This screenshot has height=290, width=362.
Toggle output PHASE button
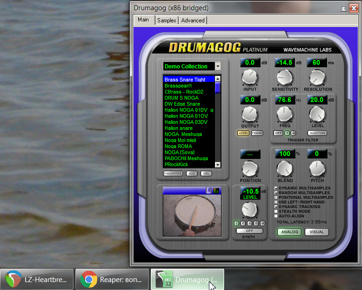[257, 133]
